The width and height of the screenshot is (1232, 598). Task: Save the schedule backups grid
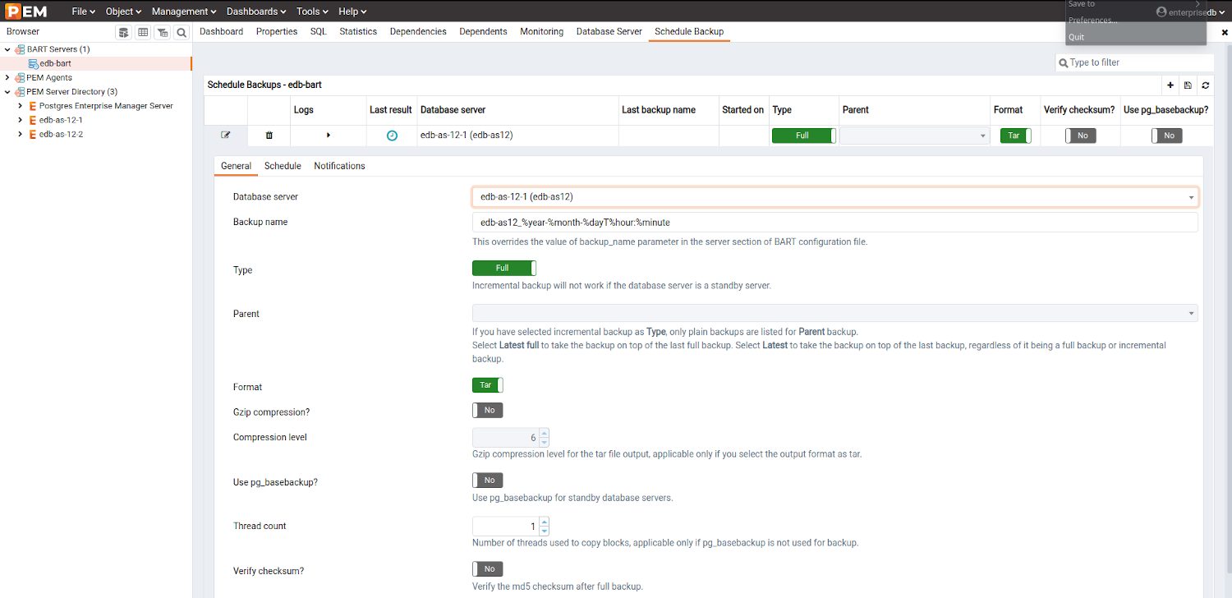click(1188, 85)
